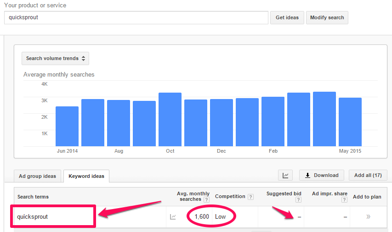The image size is (392, 232).
Task: Click the Feb bar in the chart
Action: click(273, 122)
